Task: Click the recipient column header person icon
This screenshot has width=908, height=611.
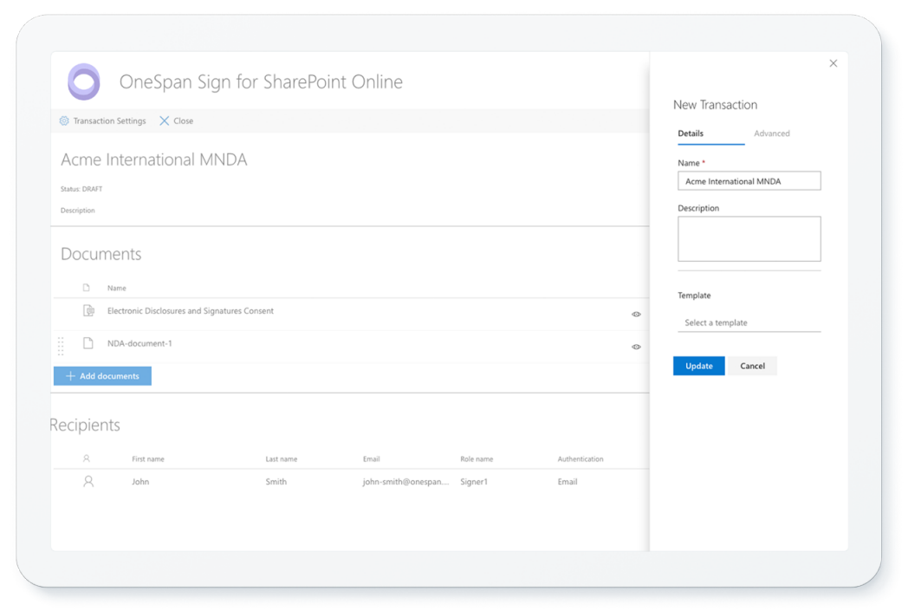Action: [x=88, y=458]
